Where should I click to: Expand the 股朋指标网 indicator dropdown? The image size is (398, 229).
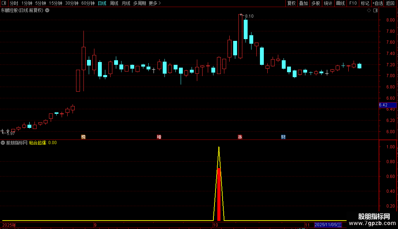tap(3, 143)
